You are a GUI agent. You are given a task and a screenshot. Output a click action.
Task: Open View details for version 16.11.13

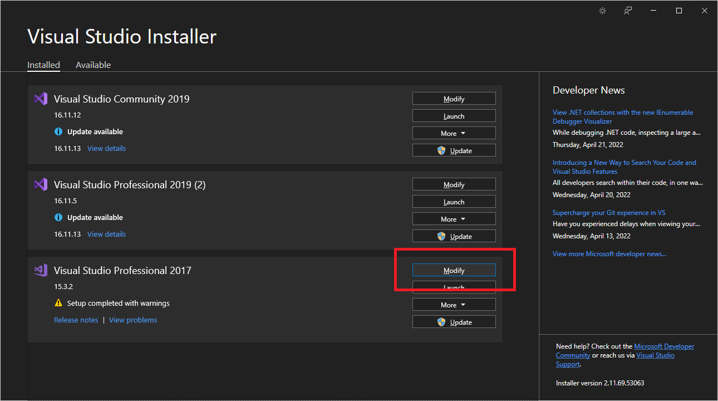tap(106, 148)
